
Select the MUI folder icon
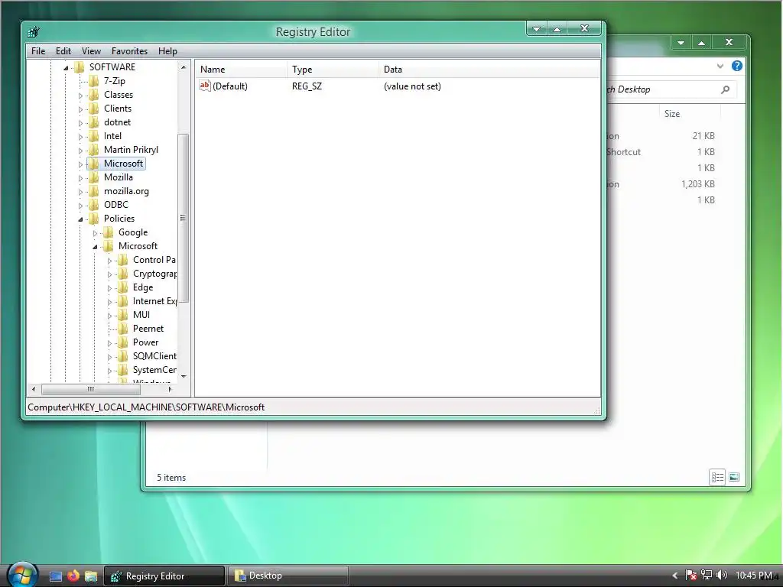tap(122, 315)
